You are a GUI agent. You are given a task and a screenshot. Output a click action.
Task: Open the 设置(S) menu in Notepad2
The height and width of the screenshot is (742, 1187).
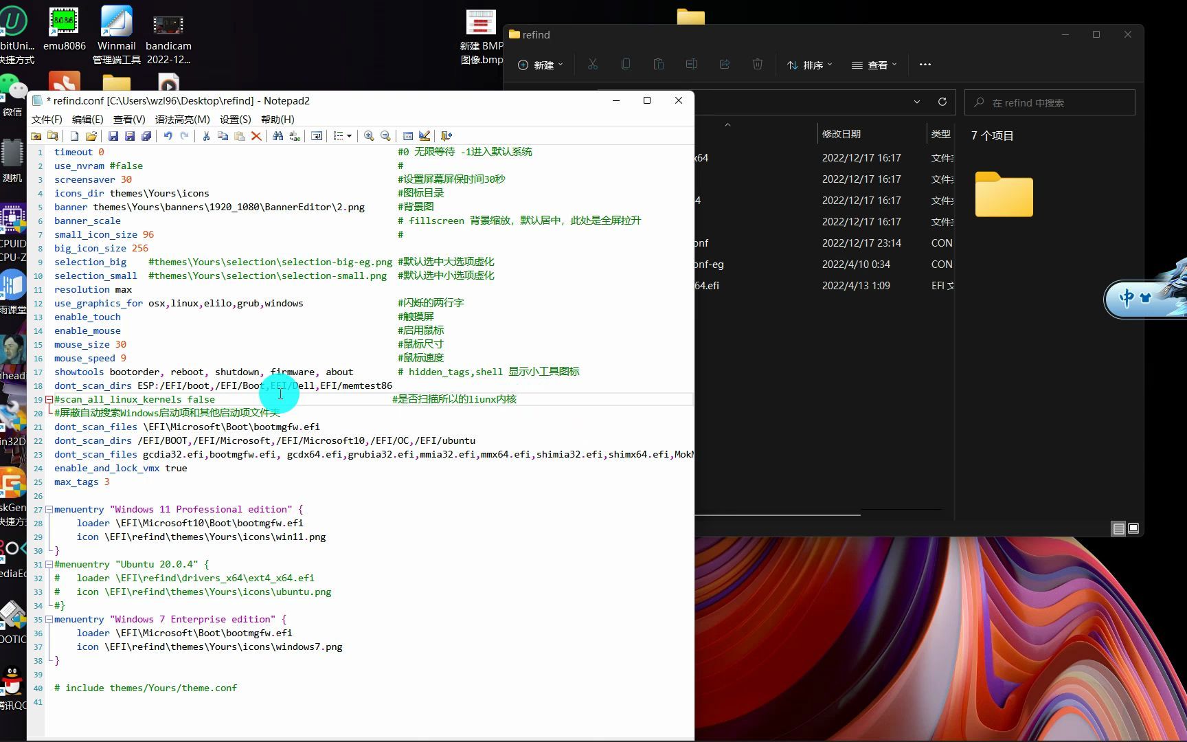(236, 120)
